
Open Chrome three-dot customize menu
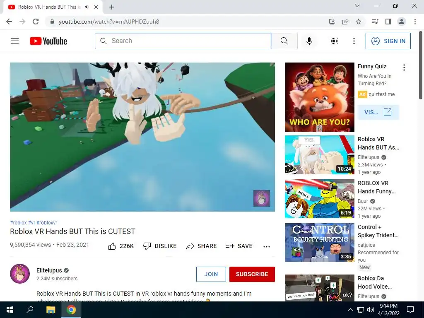(x=415, y=22)
